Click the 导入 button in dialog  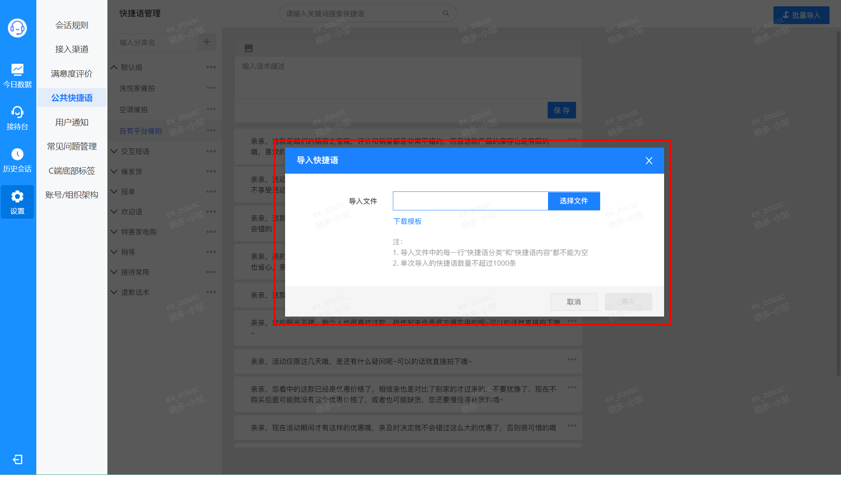coord(628,302)
